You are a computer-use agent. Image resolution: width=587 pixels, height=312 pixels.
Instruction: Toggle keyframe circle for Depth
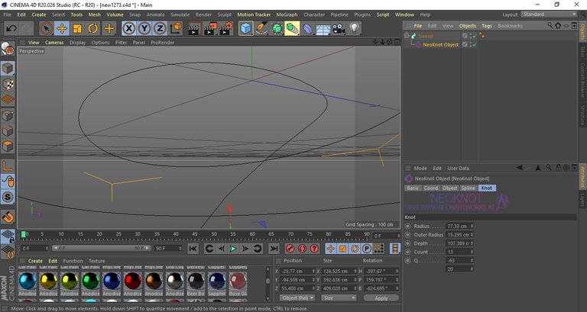(407, 243)
